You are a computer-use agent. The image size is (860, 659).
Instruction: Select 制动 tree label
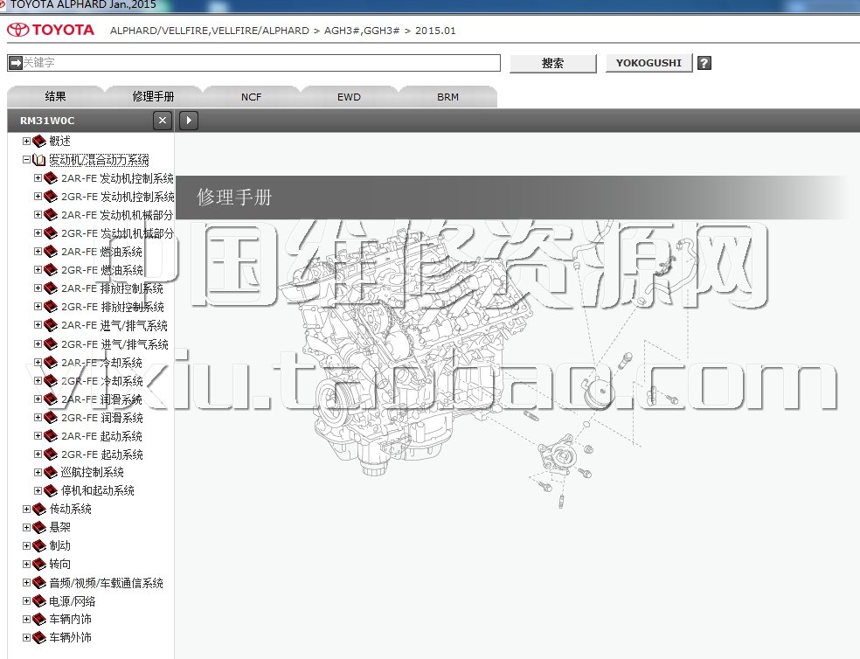pos(59,546)
